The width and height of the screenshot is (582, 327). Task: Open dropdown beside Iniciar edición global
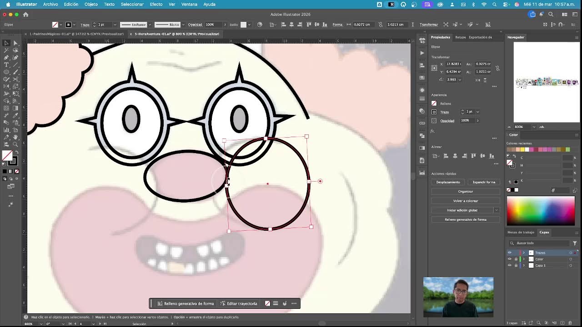point(497,210)
